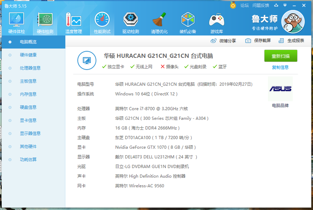Image resolution: width=313 pixels, height=210 pixels.
Task: Click the 蓝牙 feature indicator
Action: pos(220,67)
